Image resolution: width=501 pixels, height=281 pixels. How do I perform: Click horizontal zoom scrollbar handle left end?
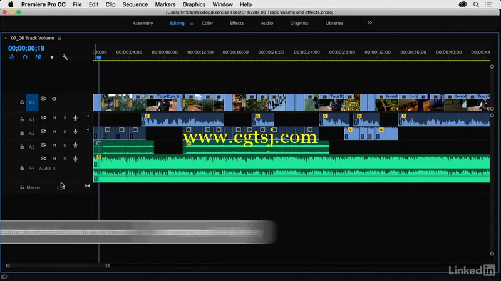tap(8, 265)
